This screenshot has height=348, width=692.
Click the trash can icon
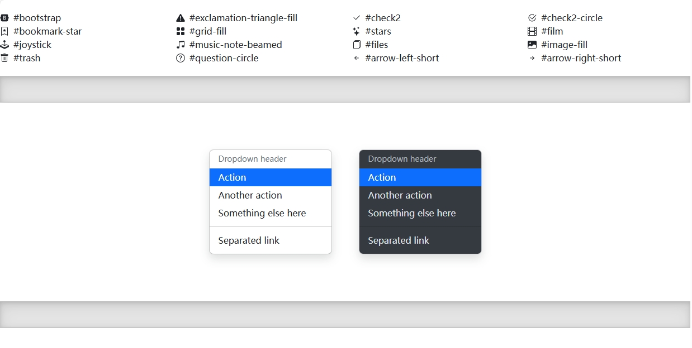(x=4, y=58)
